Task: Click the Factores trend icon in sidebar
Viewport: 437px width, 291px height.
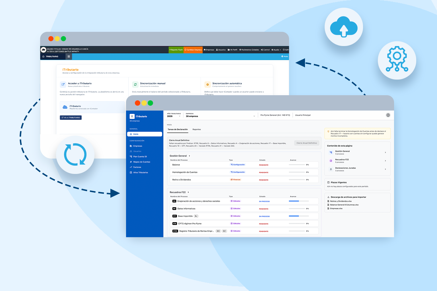Action: [x=131, y=167]
